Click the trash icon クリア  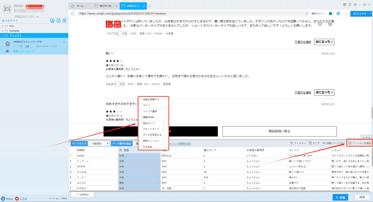310,143
